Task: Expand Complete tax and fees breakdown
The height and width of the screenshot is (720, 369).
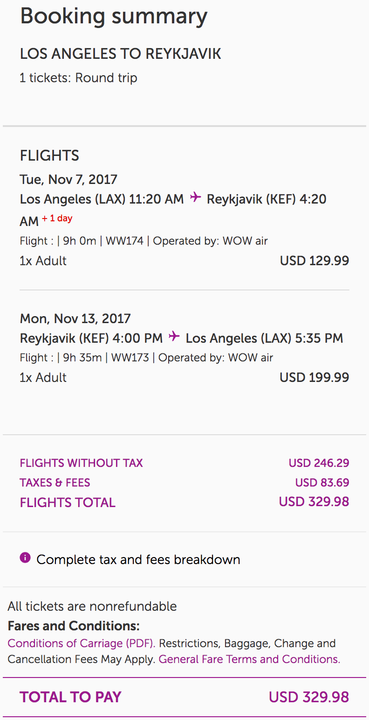Action: pyautogui.click(x=138, y=559)
